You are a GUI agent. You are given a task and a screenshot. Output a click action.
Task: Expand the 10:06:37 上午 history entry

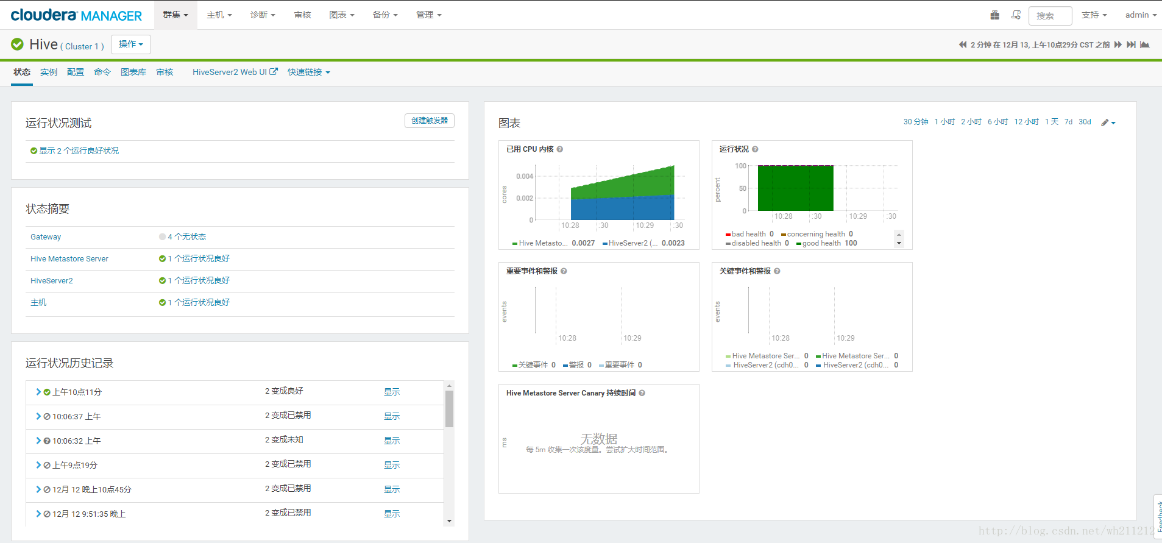coord(38,416)
